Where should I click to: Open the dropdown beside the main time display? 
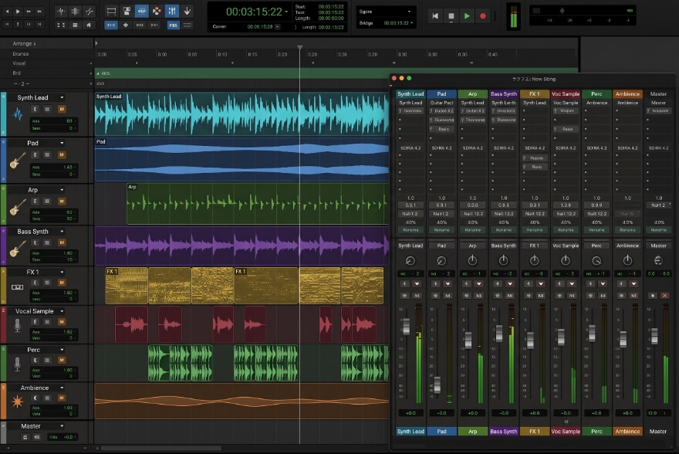(286, 12)
